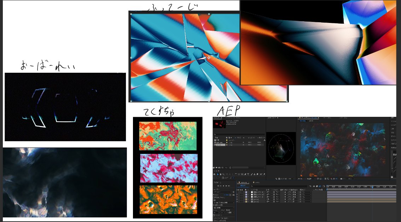Open Preview shortcut dropdown
The image size is (401, 222).
coord(222,192)
